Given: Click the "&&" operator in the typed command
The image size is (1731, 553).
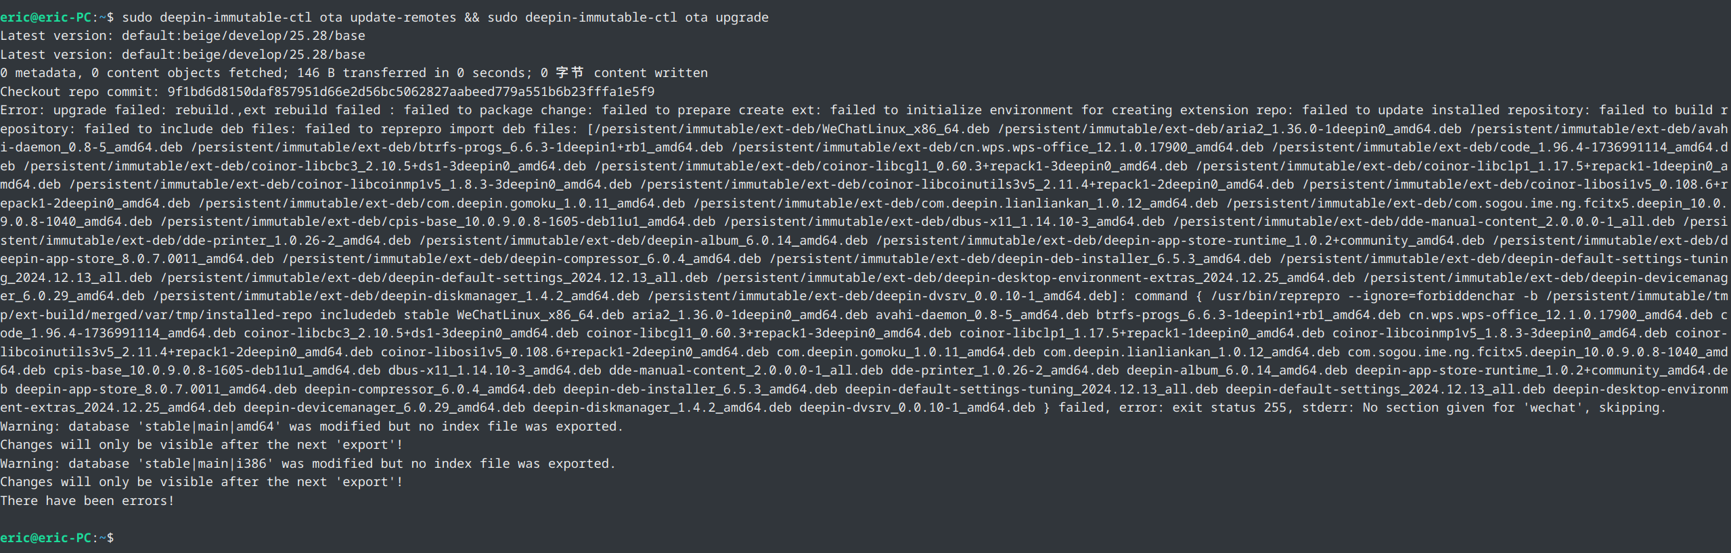Looking at the screenshot, I should [x=472, y=18].
